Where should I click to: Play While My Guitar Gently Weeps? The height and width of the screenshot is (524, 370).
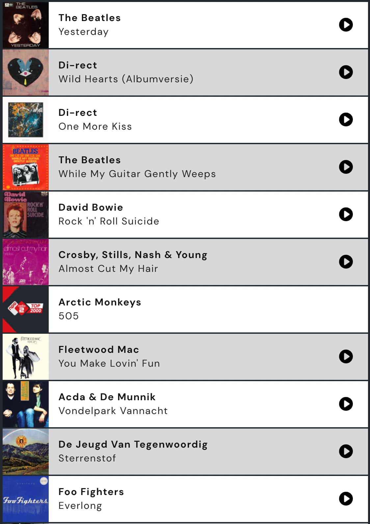[346, 167]
